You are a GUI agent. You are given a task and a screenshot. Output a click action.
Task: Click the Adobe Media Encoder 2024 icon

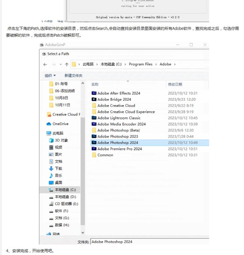(x=94, y=124)
